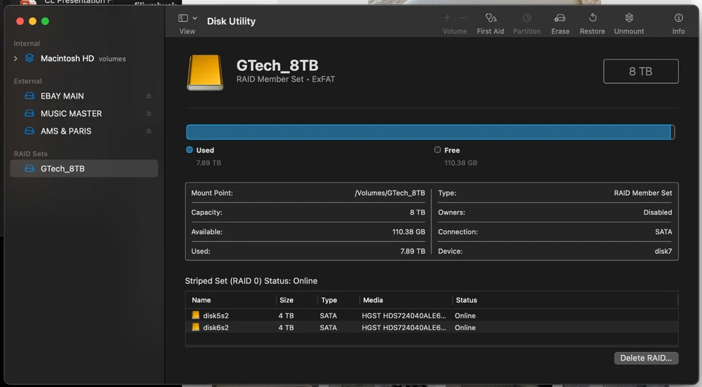Eject the AMS & PARIS drive

pyautogui.click(x=148, y=131)
